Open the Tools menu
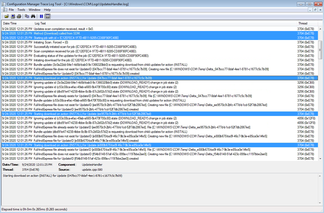This screenshot has height=213, width=324. pyautogui.click(x=21, y=9)
